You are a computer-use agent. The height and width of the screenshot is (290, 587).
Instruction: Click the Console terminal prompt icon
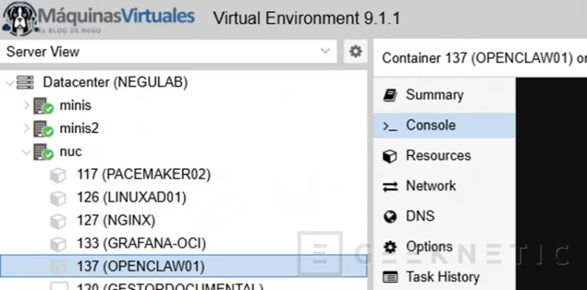tap(390, 126)
